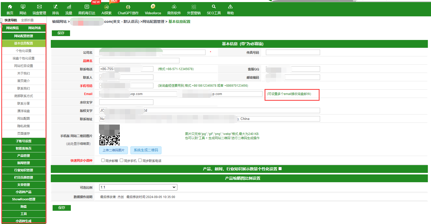431x224 pixels.
Task: Click the 系统生成二维码 button
Action: click(x=146, y=150)
